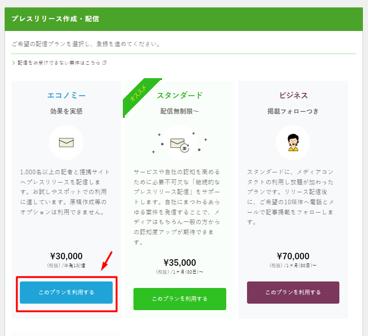Image resolution: width=368 pixels, height=336 pixels.
Task: Choose the purple Business このプランを利用する button
Action: pyautogui.click(x=293, y=292)
